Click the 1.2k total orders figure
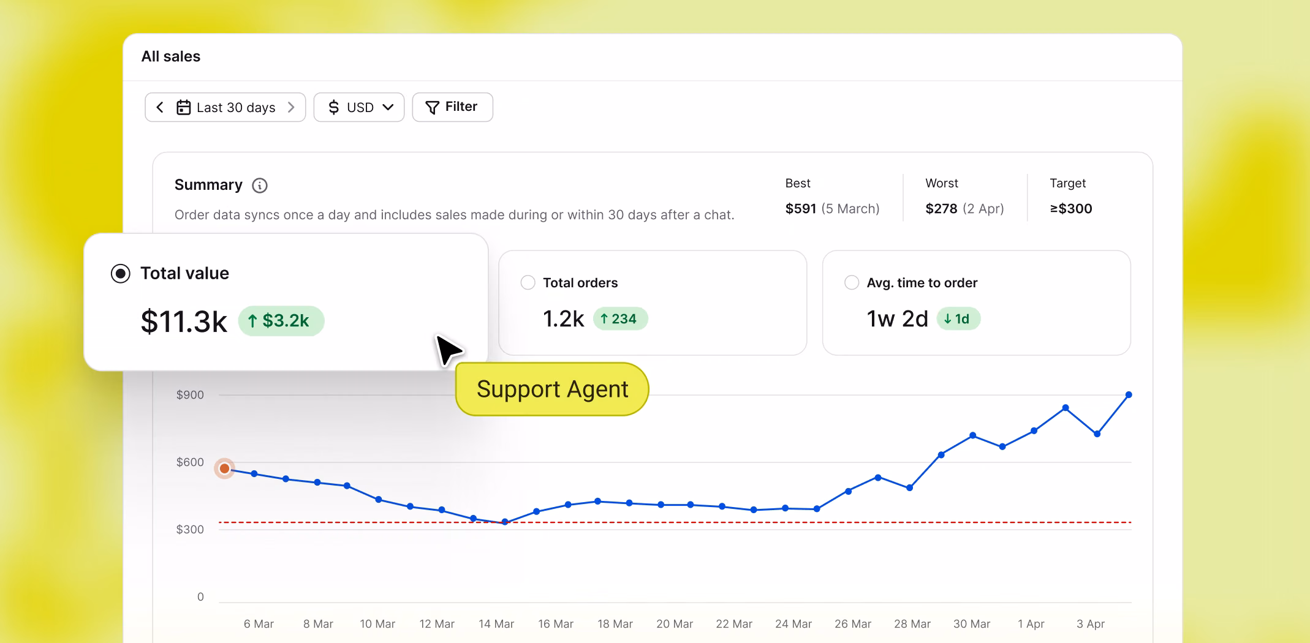The height and width of the screenshot is (643, 1310). (x=564, y=319)
